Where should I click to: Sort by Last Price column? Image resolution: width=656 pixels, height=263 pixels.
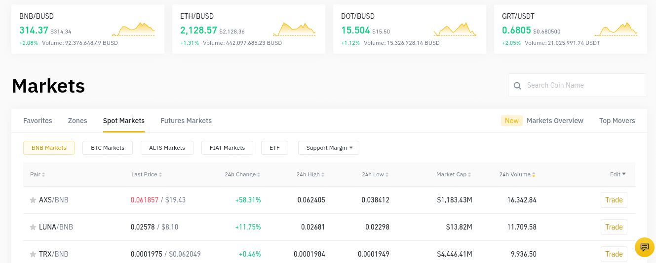click(x=147, y=174)
